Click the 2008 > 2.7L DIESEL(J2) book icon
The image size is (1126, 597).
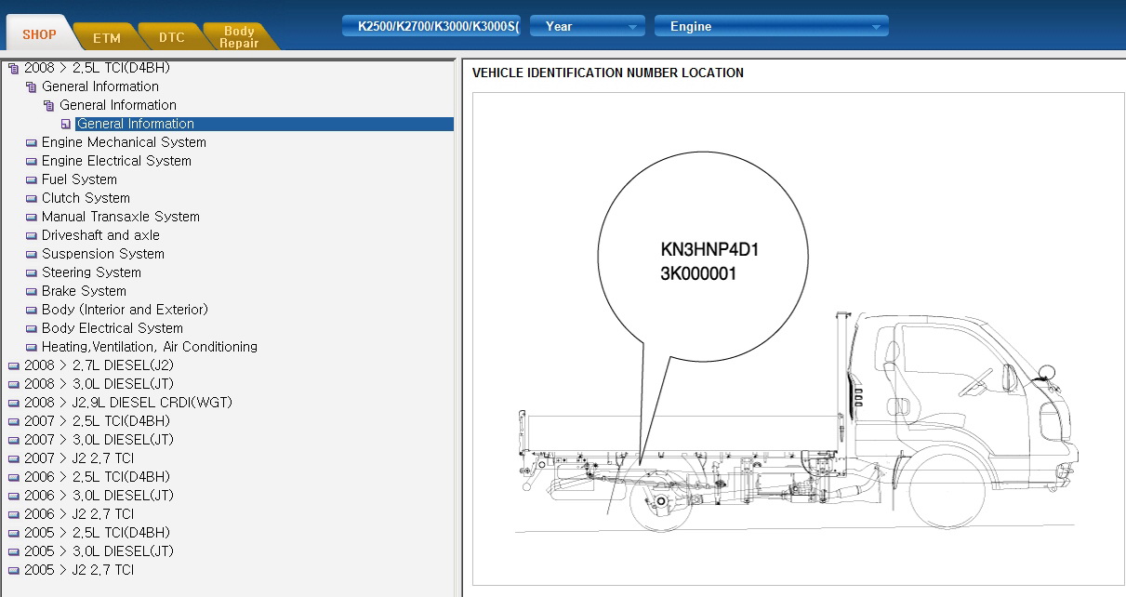[x=13, y=365]
